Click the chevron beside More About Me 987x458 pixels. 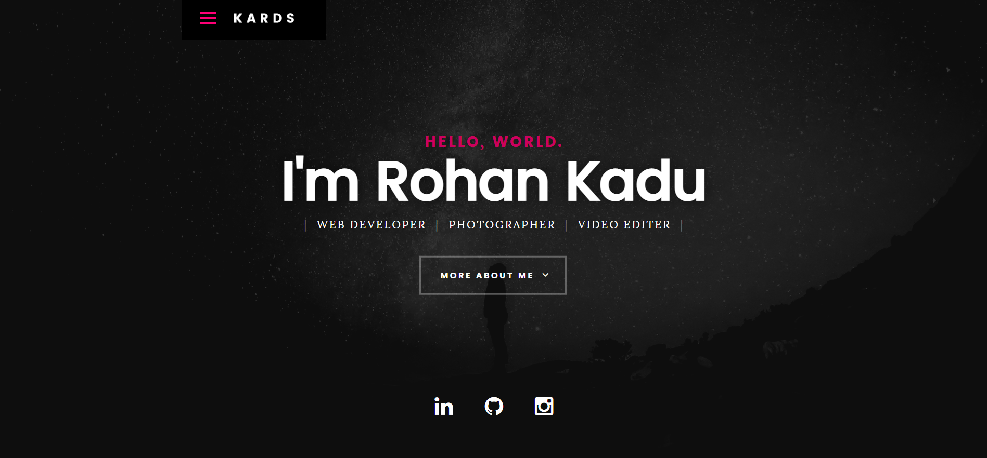point(545,275)
